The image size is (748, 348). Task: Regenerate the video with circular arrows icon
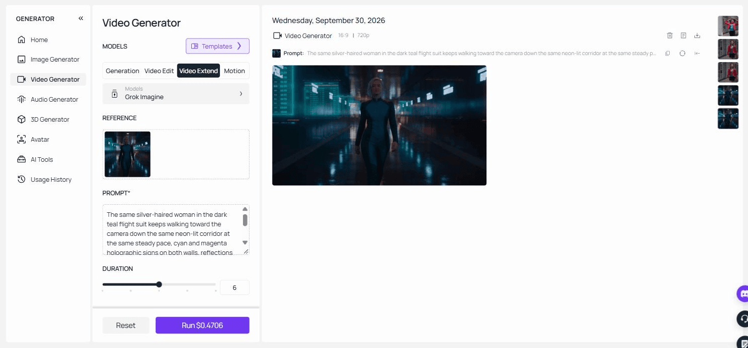click(x=682, y=53)
